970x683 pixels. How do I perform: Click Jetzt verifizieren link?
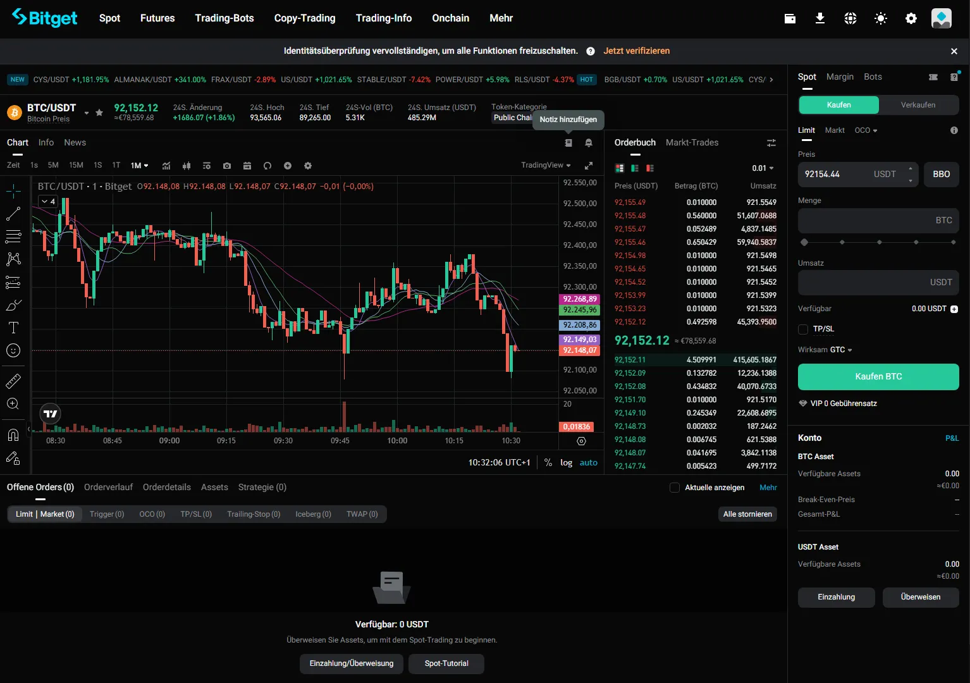coord(636,51)
